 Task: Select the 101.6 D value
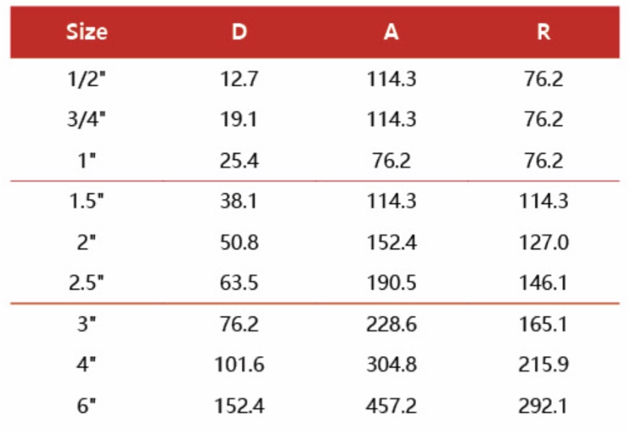pos(239,365)
